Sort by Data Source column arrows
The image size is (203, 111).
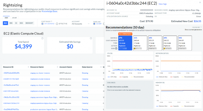pos(101,67)
